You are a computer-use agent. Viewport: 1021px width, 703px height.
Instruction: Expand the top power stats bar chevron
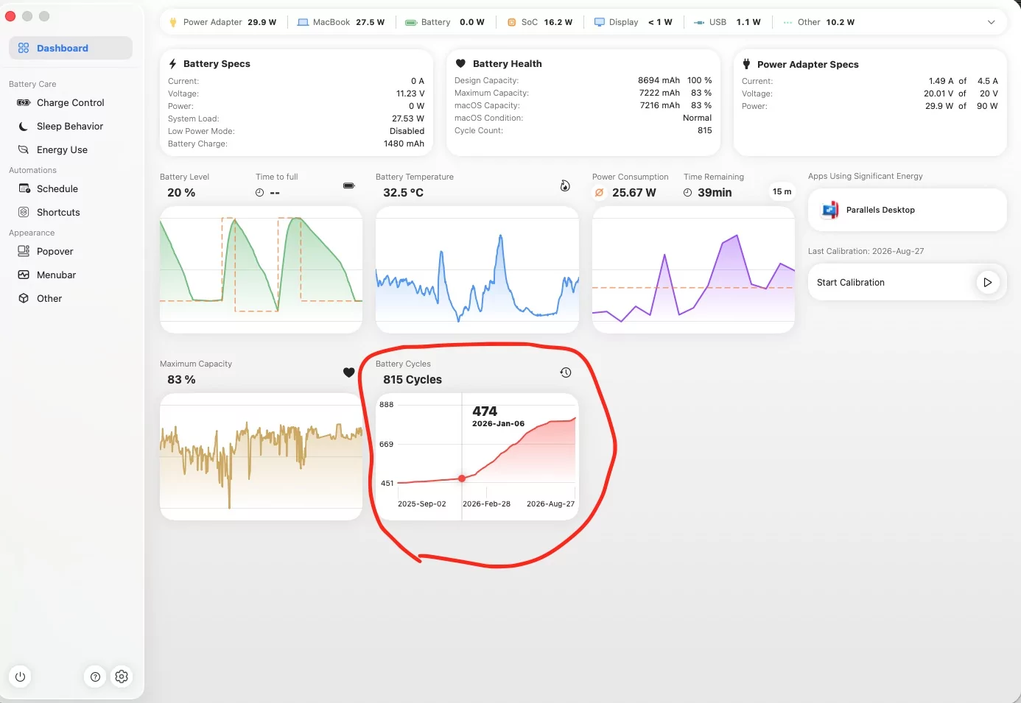point(991,22)
